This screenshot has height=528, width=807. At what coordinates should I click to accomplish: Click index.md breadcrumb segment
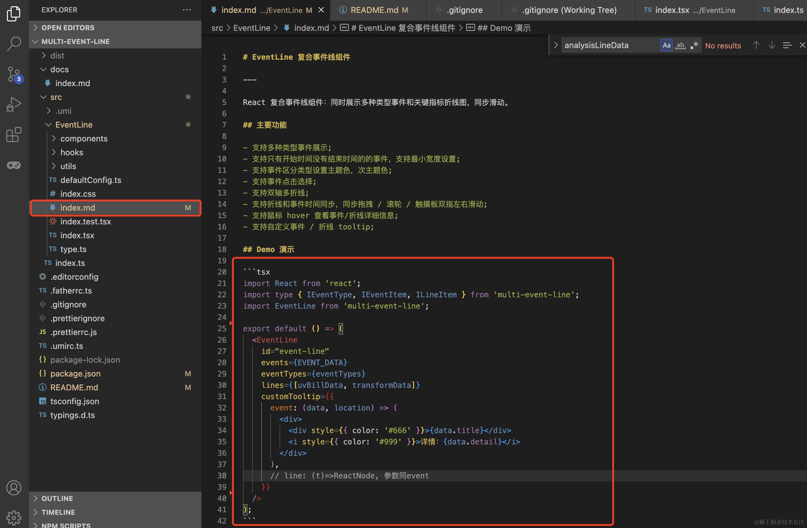point(306,28)
